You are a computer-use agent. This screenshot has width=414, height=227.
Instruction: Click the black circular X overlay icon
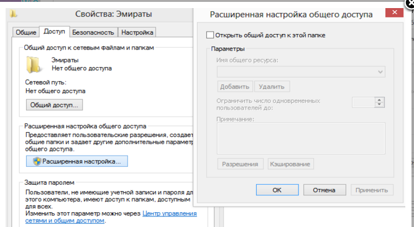[x=410, y=4]
